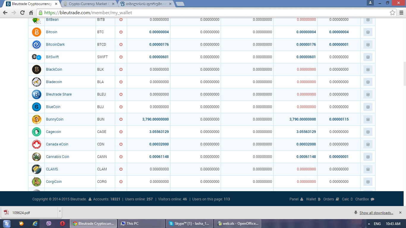Bookmark page with the star icon
The image size is (406, 228).
click(392, 13)
